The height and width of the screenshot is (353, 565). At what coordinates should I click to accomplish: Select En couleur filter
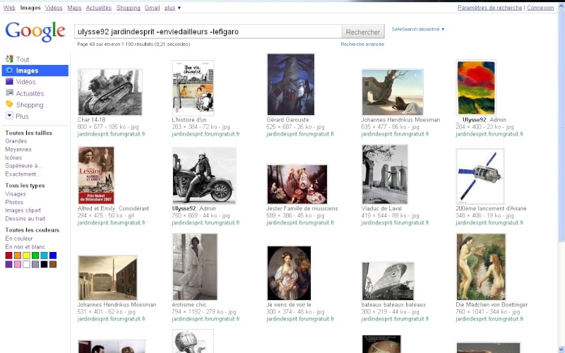[x=19, y=239]
